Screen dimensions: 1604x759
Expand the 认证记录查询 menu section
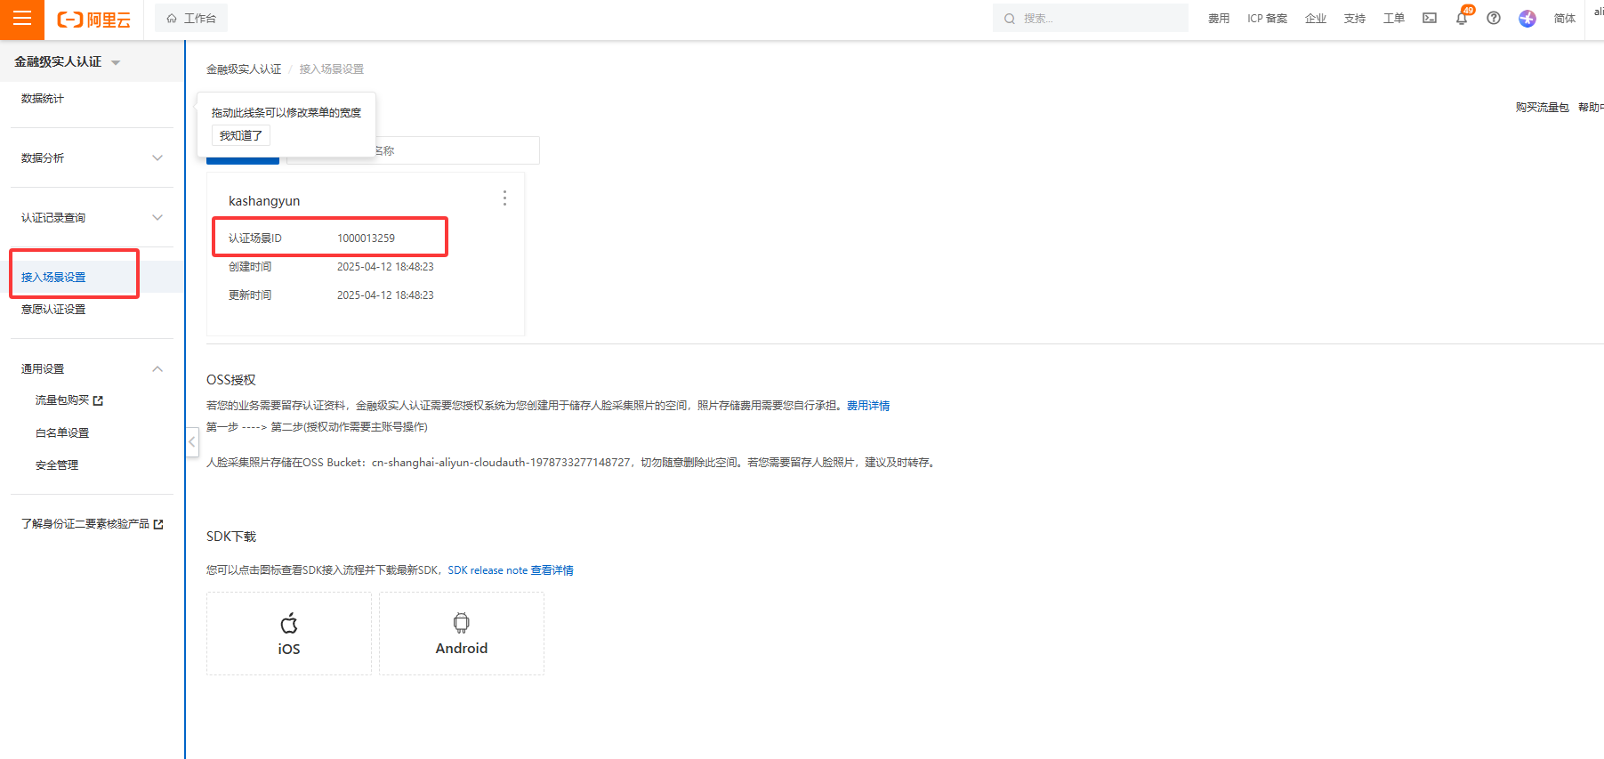[157, 218]
